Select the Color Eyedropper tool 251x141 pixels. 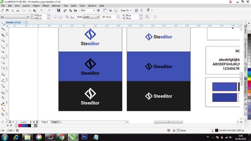pyautogui.click(x=3, y=104)
